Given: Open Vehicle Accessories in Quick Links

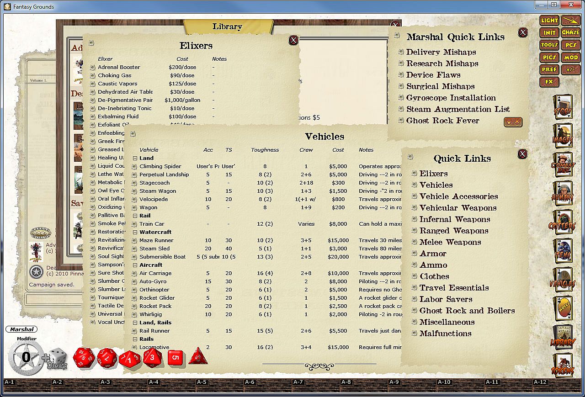Looking at the screenshot, I should point(459,196).
